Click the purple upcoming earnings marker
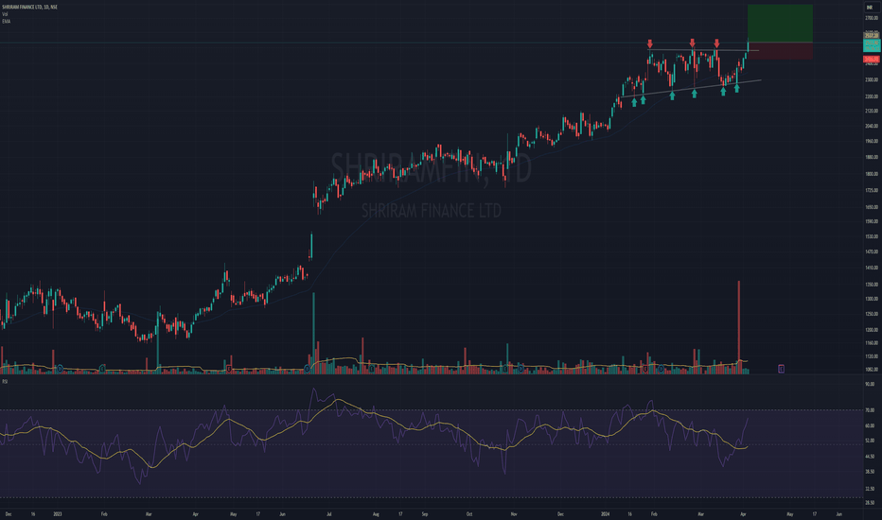 781,369
